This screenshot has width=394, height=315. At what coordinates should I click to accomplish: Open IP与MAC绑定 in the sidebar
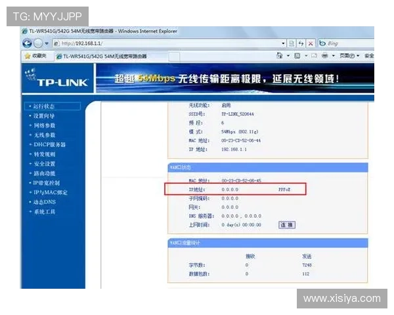(x=51, y=192)
